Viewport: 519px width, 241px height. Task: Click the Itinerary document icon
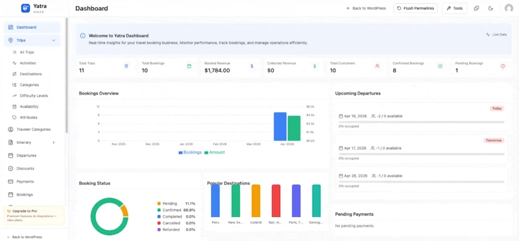(x=10, y=143)
